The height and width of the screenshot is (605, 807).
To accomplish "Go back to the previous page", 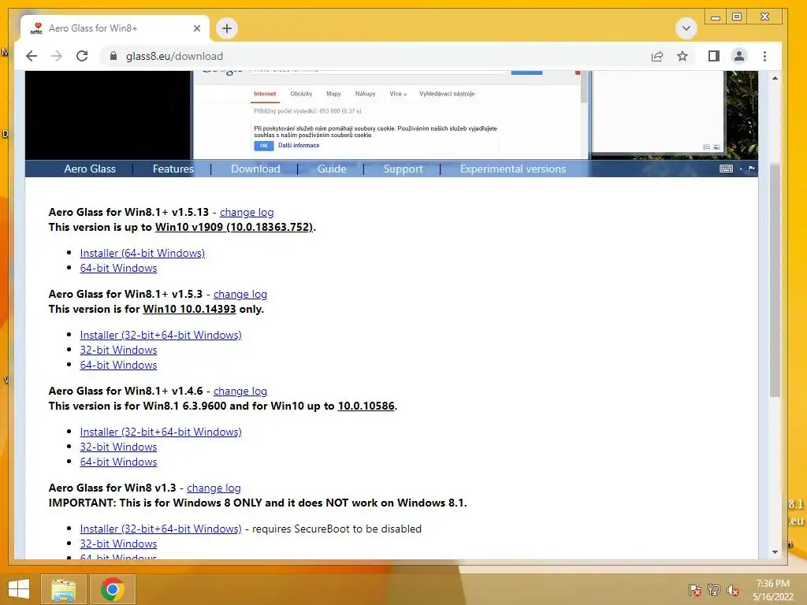I will [x=32, y=56].
